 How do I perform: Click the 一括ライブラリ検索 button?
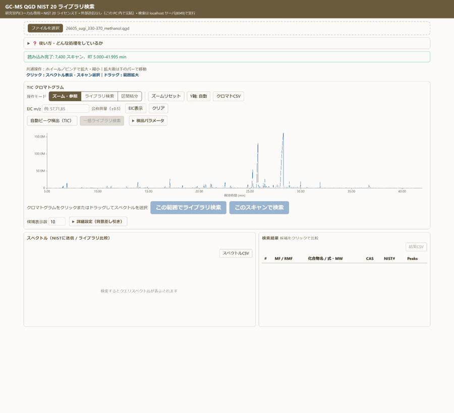102,121
